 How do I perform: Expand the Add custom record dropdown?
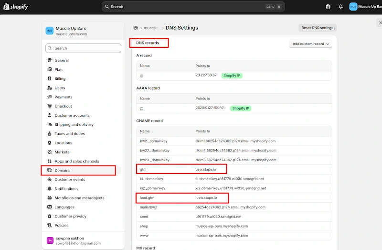pyautogui.click(x=310, y=44)
